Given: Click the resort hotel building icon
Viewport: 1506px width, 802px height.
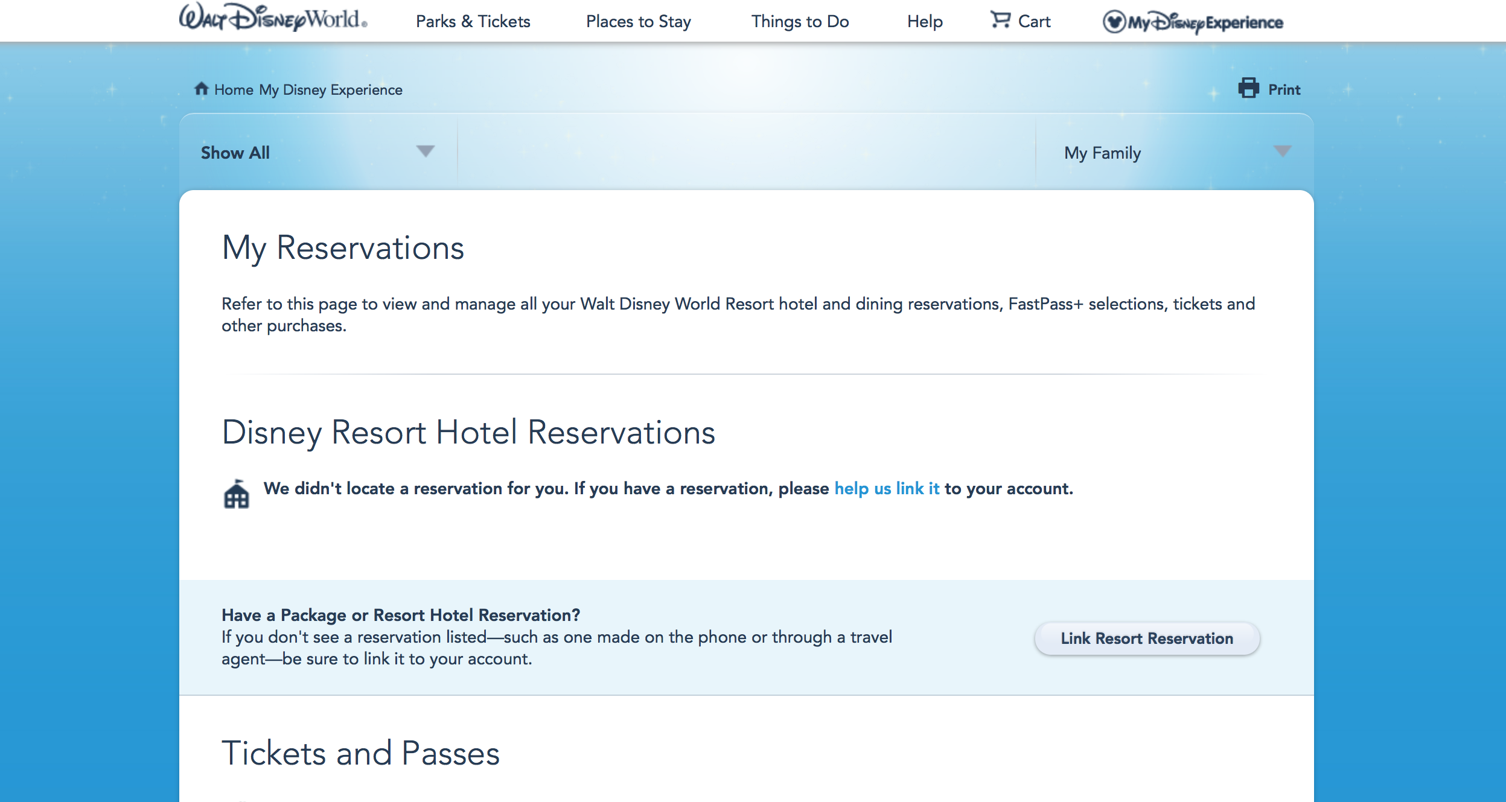Looking at the screenshot, I should click(236, 494).
